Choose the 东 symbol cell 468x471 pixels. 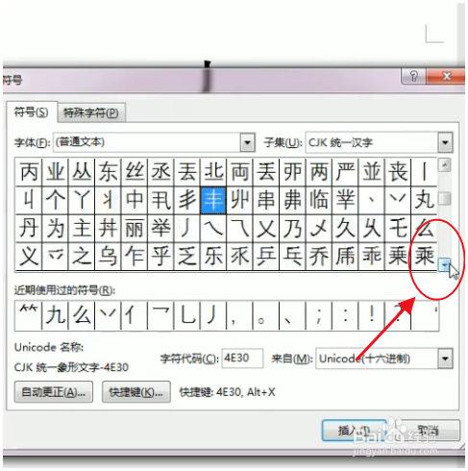click(x=108, y=172)
